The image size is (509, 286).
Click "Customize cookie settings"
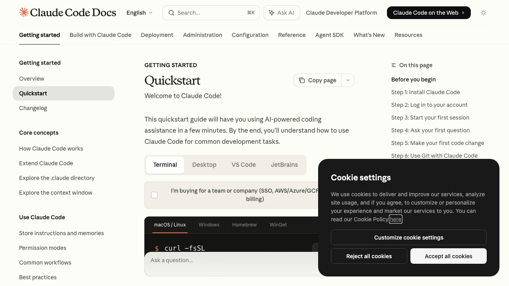pos(408,237)
